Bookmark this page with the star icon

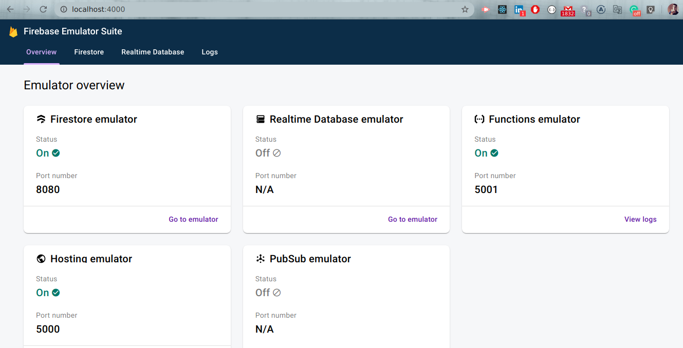[x=465, y=9]
